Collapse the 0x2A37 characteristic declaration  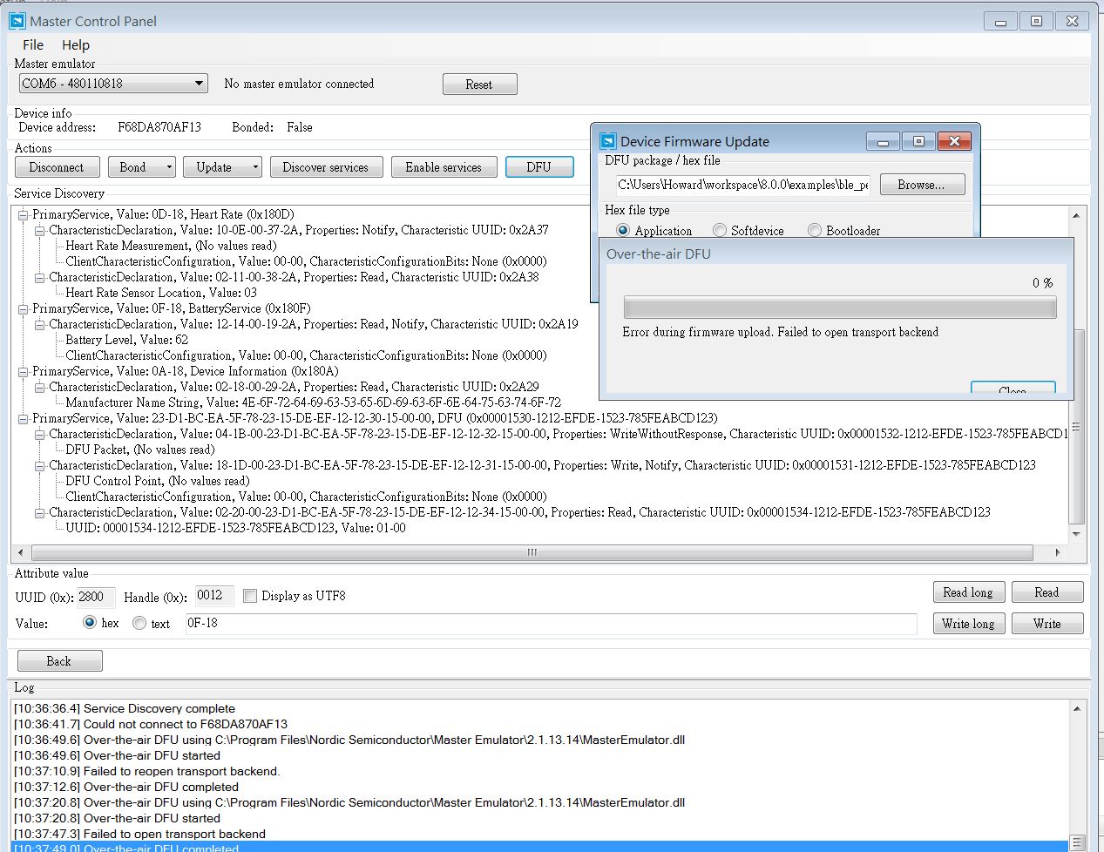40,230
